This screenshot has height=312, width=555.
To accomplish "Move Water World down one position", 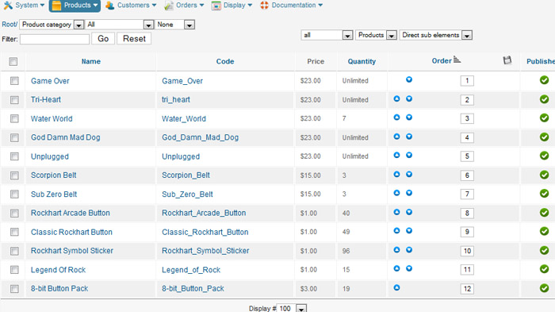I will click(409, 117).
